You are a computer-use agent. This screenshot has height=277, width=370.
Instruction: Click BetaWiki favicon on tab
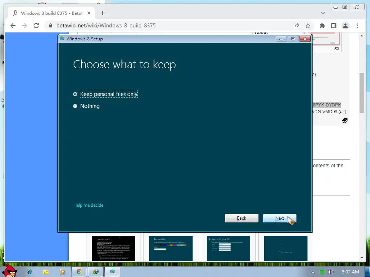pyautogui.click(x=15, y=13)
